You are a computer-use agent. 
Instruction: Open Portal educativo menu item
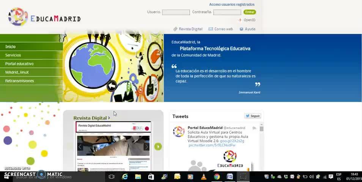click(31, 64)
